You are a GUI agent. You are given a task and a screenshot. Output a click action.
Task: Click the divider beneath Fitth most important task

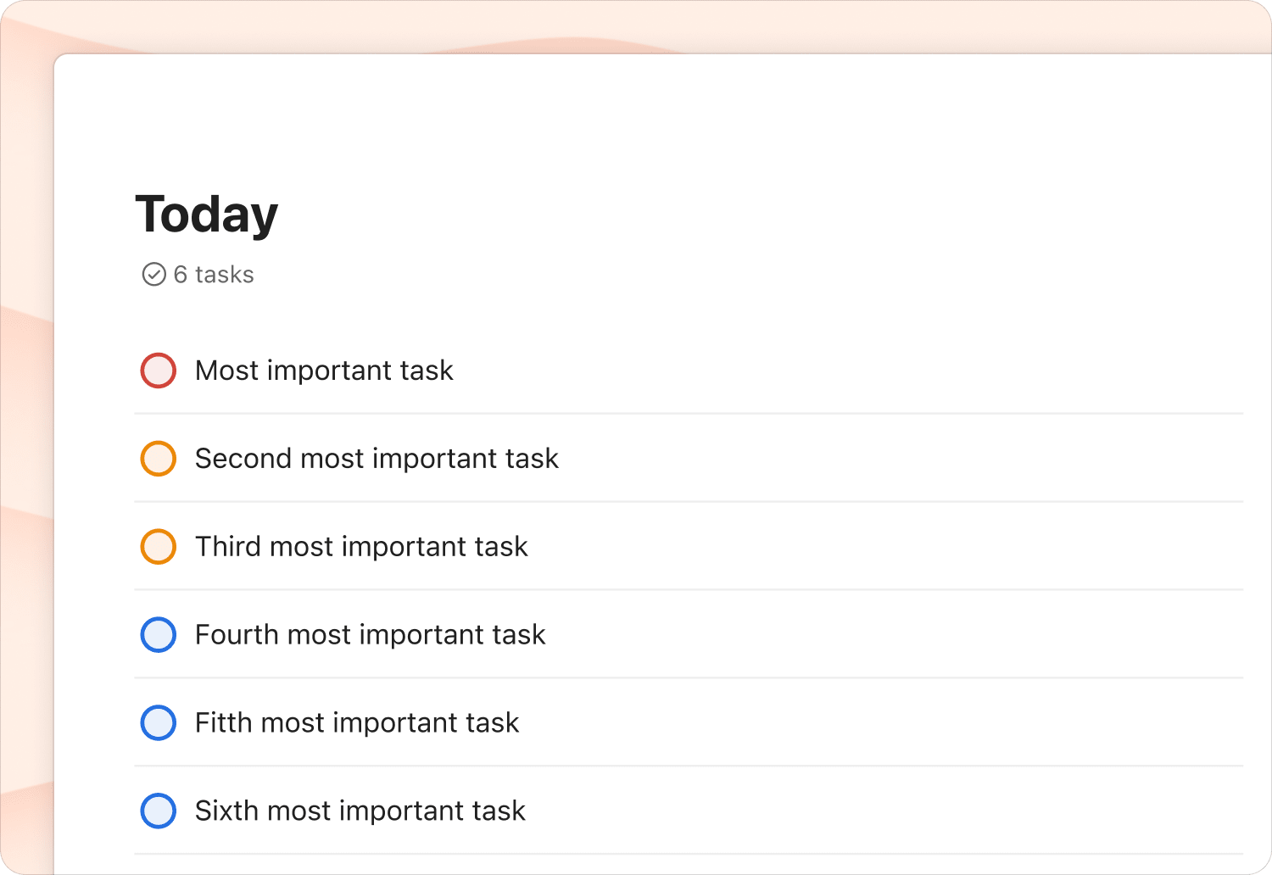[x=689, y=766]
